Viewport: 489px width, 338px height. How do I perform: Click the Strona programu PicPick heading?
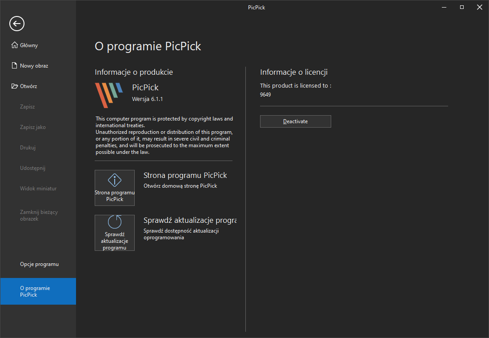coord(185,175)
